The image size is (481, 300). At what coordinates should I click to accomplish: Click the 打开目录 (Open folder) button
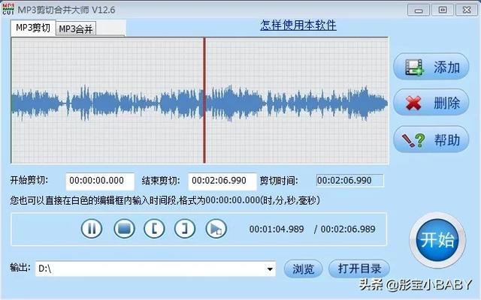[x=359, y=268]
